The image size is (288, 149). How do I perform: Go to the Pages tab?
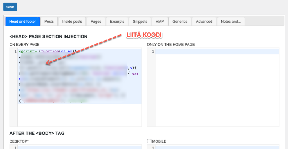pyautogui.click(x=96, y=22)
